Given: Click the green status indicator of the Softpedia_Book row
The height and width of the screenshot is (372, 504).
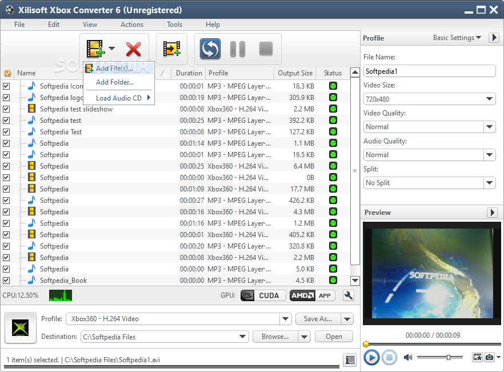Looking at the screenshot, I should pos(333,280).
